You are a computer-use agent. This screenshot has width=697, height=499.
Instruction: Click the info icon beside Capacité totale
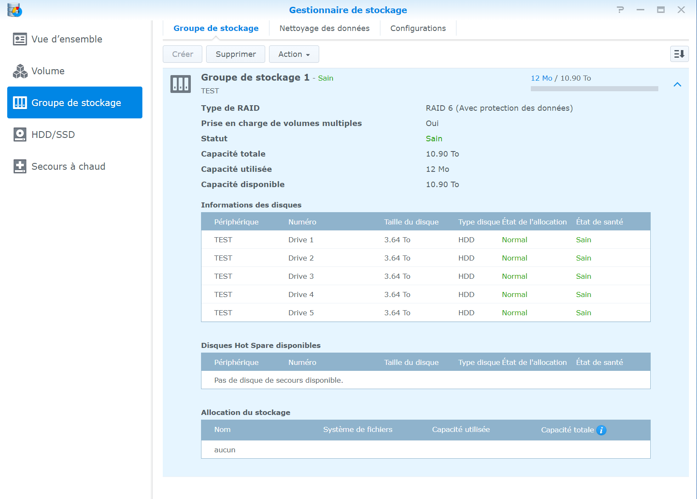click(x=601, y=430)
